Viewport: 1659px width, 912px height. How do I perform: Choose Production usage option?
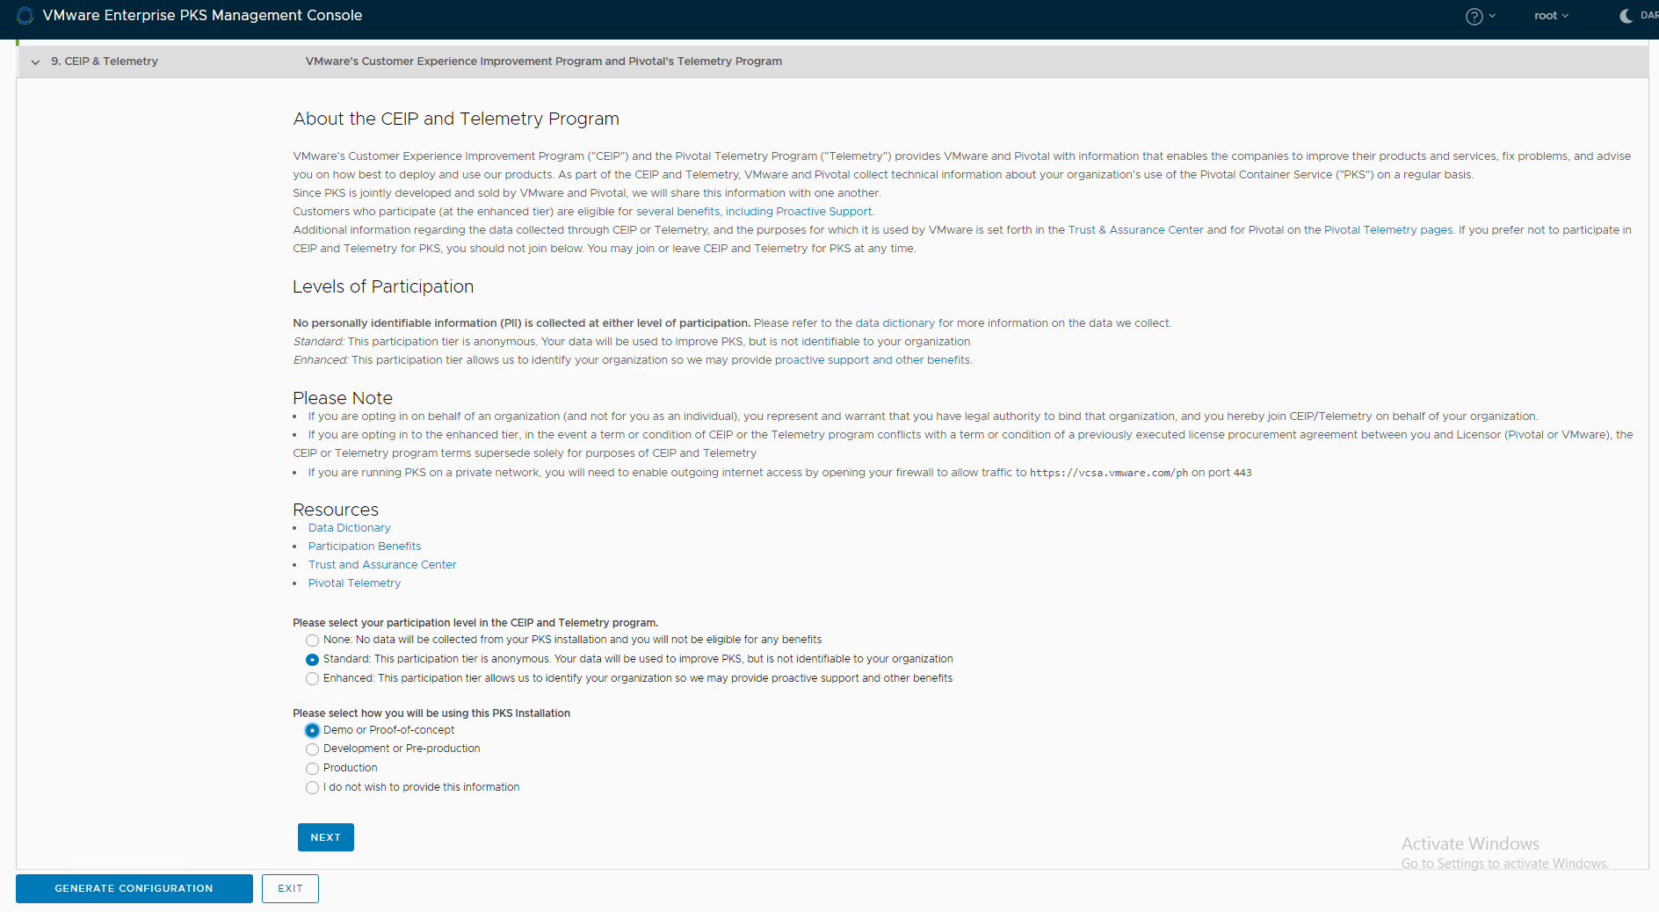[x=312, y=769]
